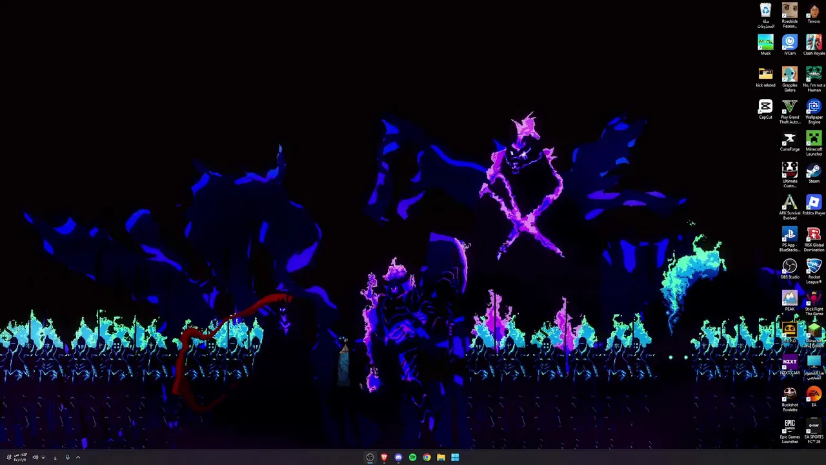Launch PEAK from the desktop

pyautogui.click(x=790, y=300)
